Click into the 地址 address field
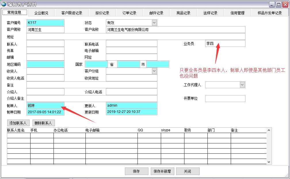Image resolution: width=290 pixels, height=179 pixels. pyautogui.click(x=136, y=36)
